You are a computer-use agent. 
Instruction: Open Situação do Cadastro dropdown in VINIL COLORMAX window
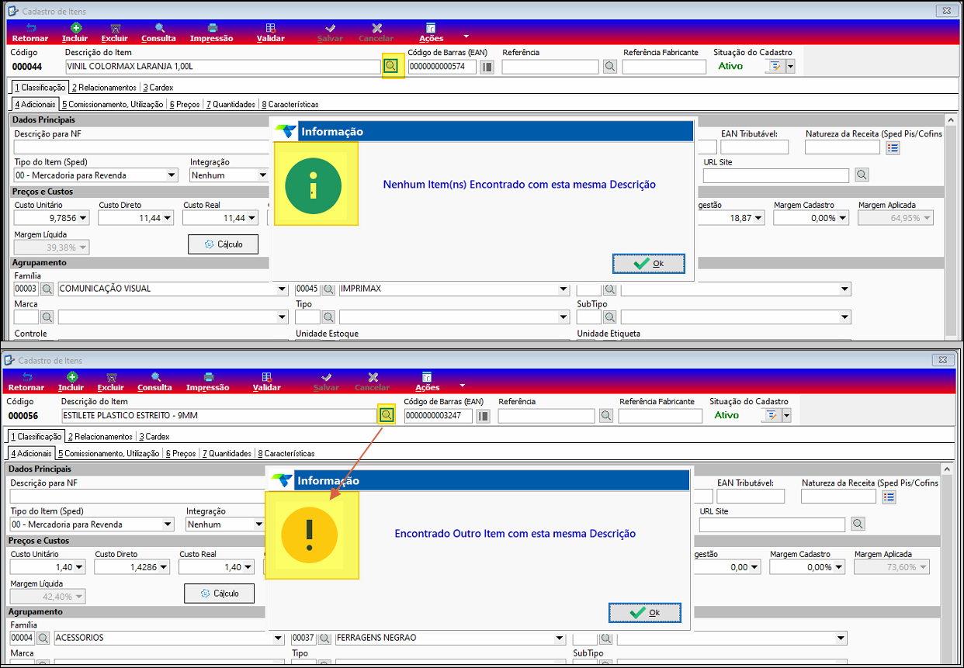click(x=790, y=67)
